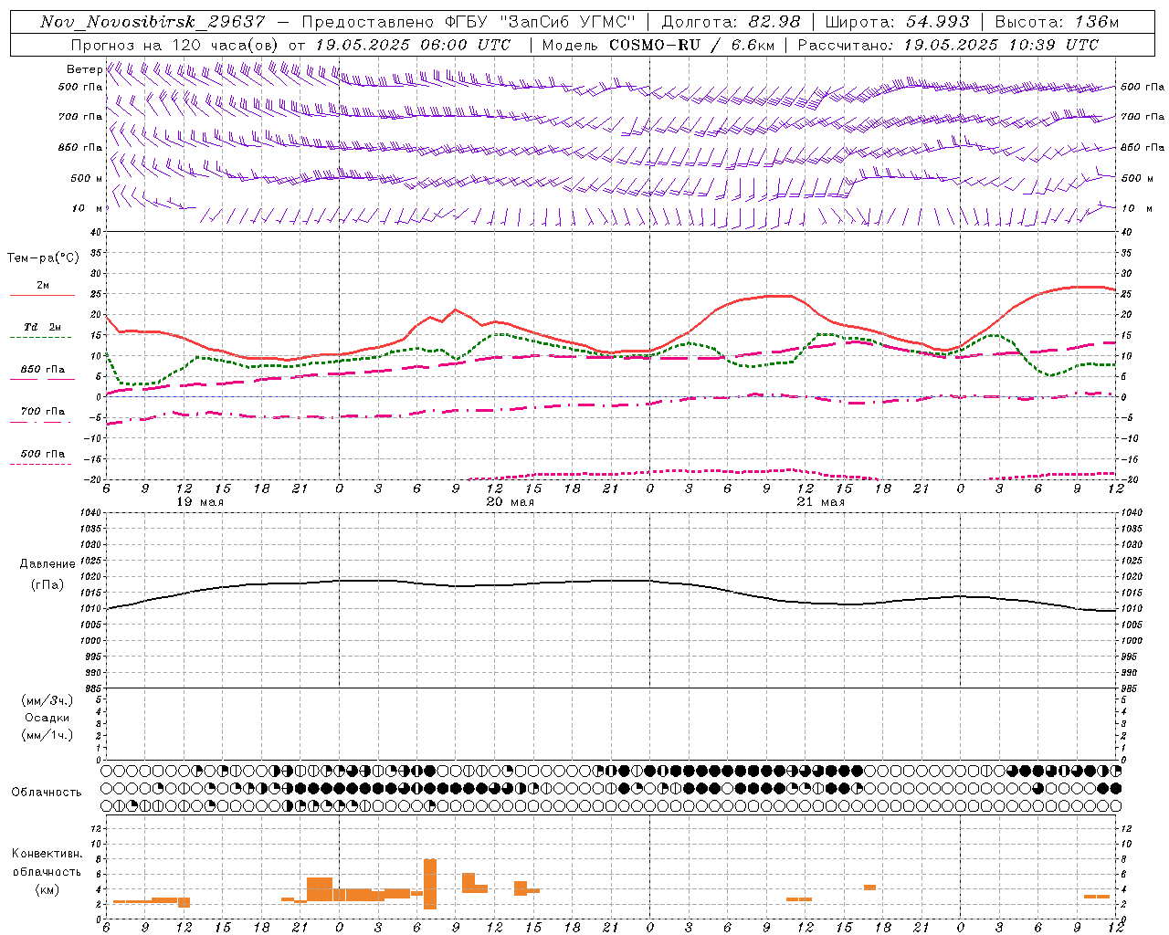Click the (мм/1ч.) precipitation unit label
The height and width of the screenshot is (935, 1169).
(x=47, y=735)
